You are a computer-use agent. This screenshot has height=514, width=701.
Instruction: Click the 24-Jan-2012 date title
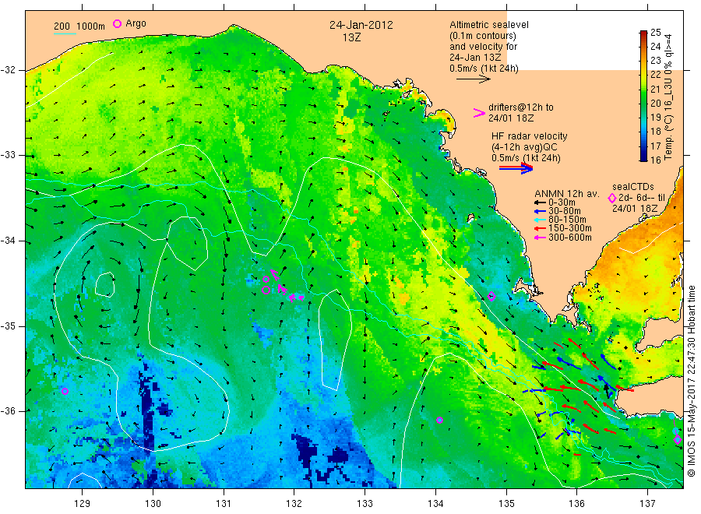(360, 25)
